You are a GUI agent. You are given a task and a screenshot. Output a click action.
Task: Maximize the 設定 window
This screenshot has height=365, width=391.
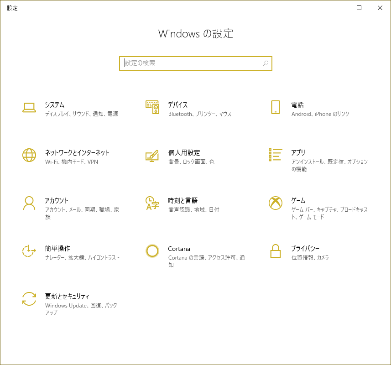point(359,8)
